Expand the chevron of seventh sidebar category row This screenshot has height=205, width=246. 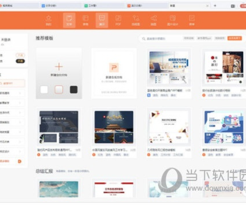coord(20,151)
